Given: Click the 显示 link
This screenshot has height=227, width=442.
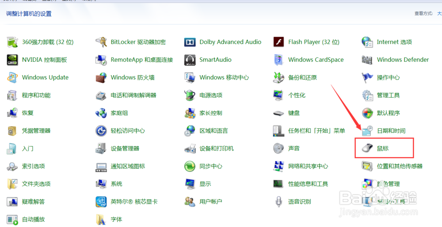Looking at the screenshot, I should click(x=205, y=184).
